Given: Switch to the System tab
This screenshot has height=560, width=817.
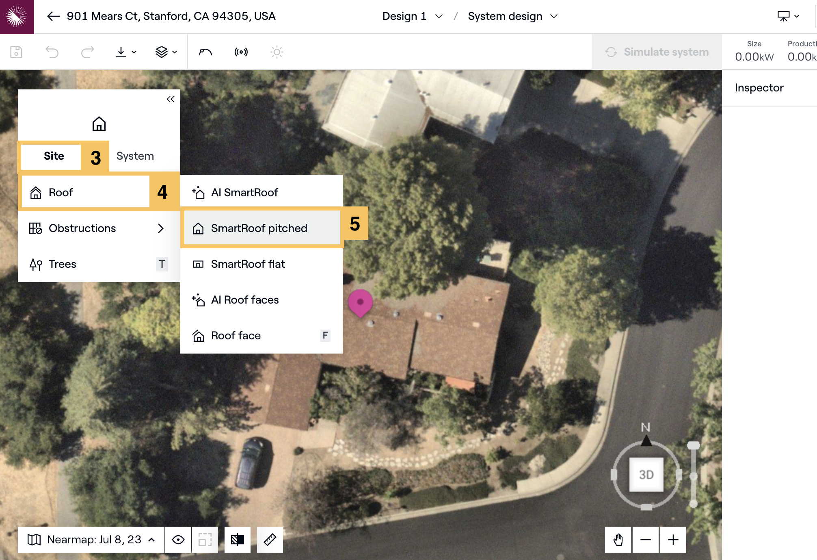Looking at the screenshot, I should coord(135,156).
